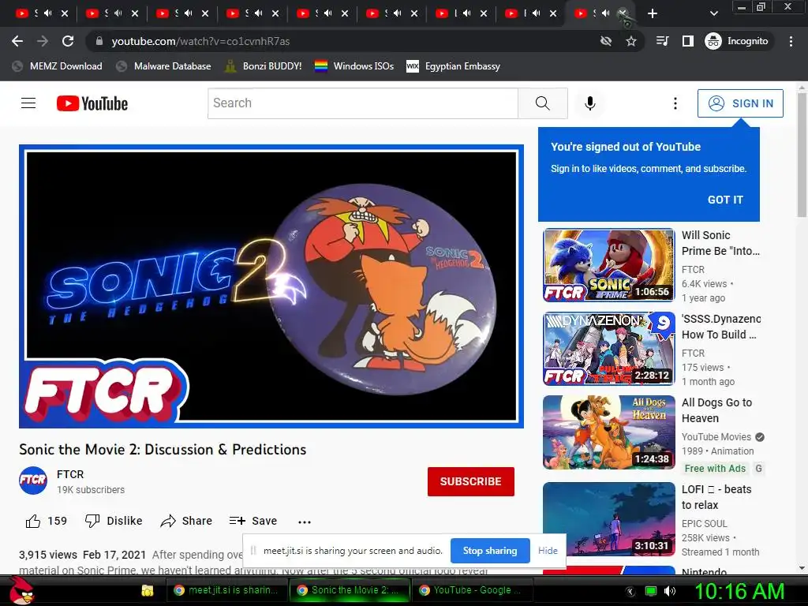The height and width of the screenshot is (606, 808).
Task: Open the Malware Database bookmark
Action: pyautogui.click(x=164, y=66)
